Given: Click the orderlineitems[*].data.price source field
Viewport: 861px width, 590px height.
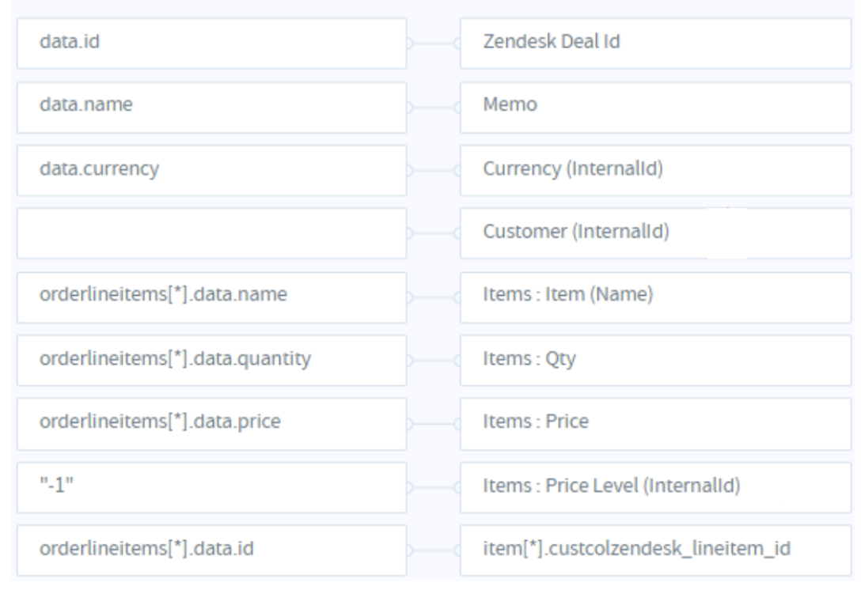Looking at the screenshot, I should [211, 424].
